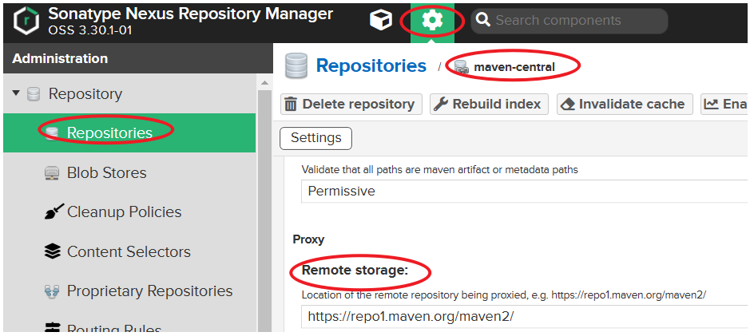Open Routing Rules in the sidebar

pyautogui.click(x=113, y=330)
